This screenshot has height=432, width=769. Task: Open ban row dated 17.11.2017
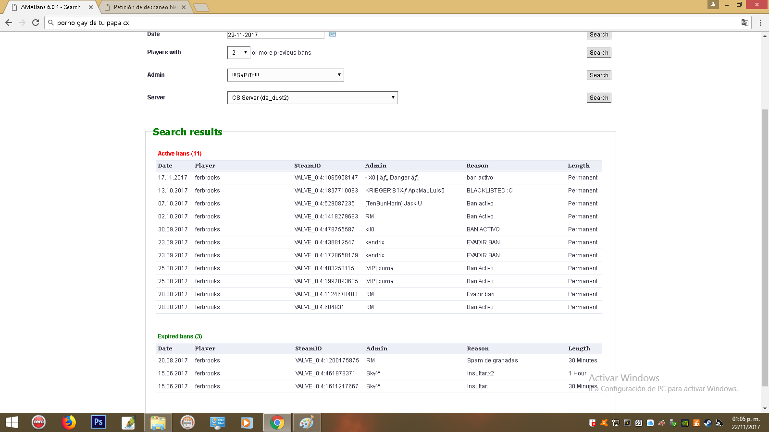tap(379, 178)
